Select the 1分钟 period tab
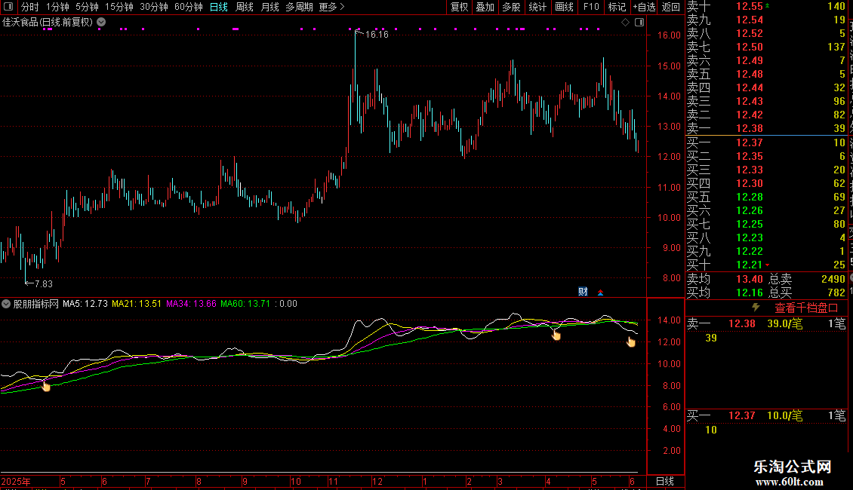The image size is (853, 490). click(x=57, y=7)
